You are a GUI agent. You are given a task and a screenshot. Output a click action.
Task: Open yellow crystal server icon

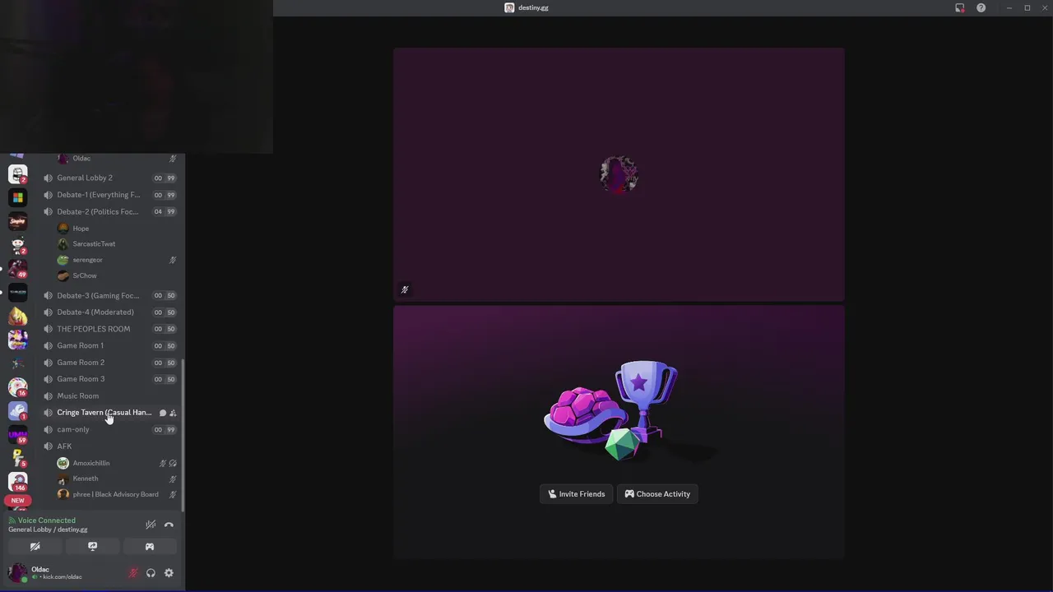17,316
